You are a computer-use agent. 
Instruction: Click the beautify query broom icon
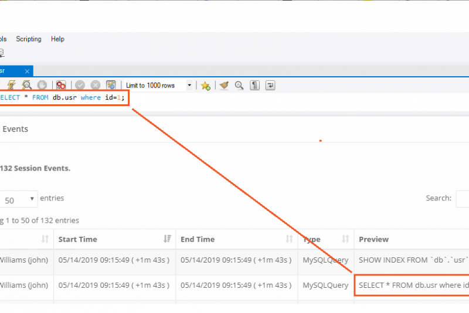pyautogui.click(x=223, y=86)
